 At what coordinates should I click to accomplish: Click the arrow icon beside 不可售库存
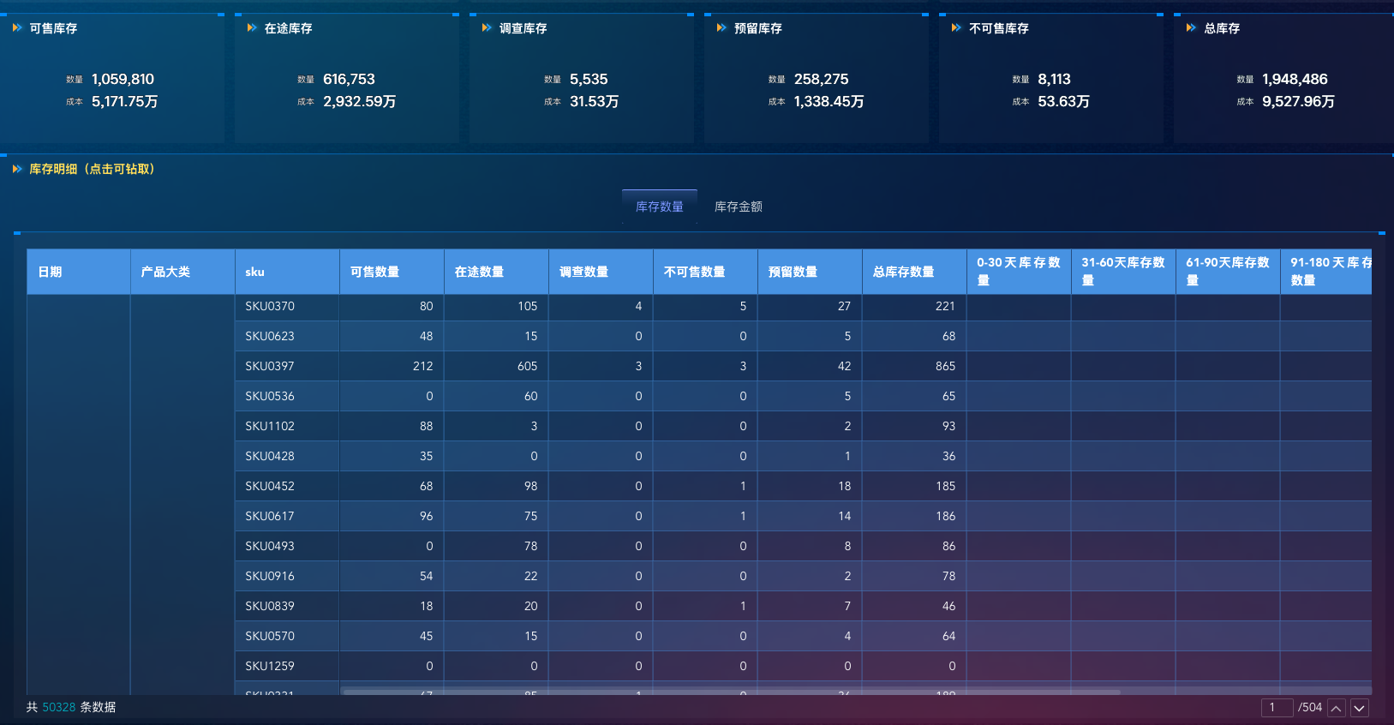point(956,28)
